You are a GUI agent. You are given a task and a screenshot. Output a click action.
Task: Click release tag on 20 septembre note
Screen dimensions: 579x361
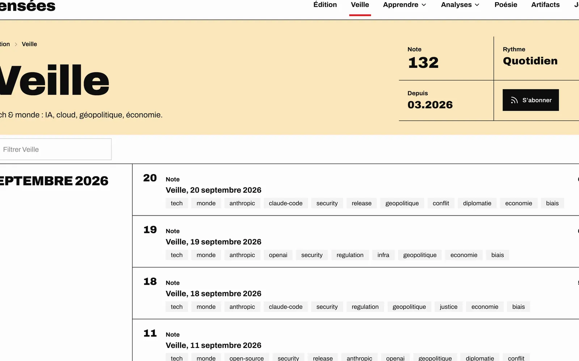tap(362, 203)
